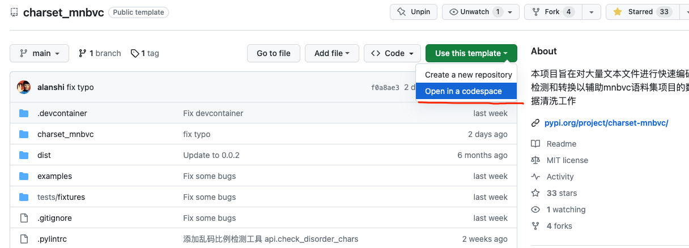Screen dimensions: 689x248
Task: Open the Unwatch notifications dropdown arrow
Action: [510, 12]
